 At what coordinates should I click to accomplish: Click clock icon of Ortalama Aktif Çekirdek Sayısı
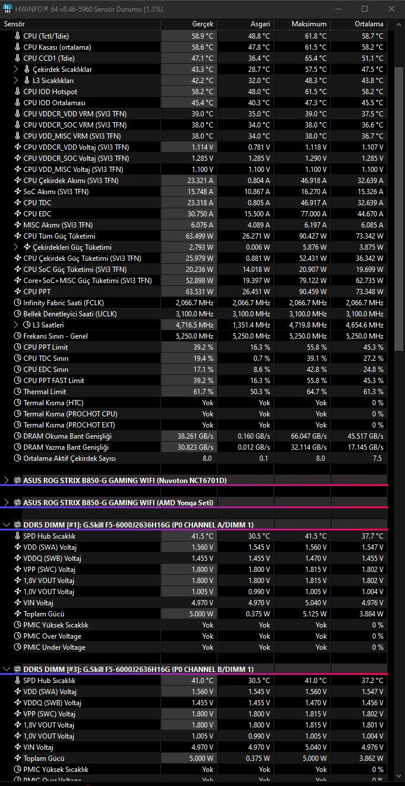point(17,458)
